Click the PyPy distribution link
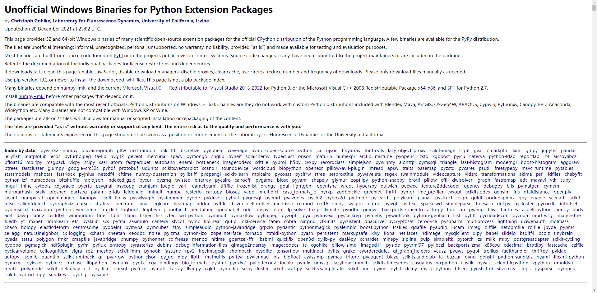This screenshot has width=597, height=293. tap(466, 39)
